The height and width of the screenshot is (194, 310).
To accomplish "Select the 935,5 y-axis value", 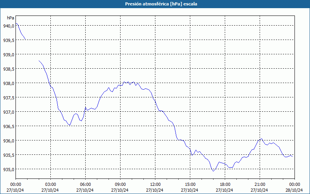I will click(x=9, y=155).
